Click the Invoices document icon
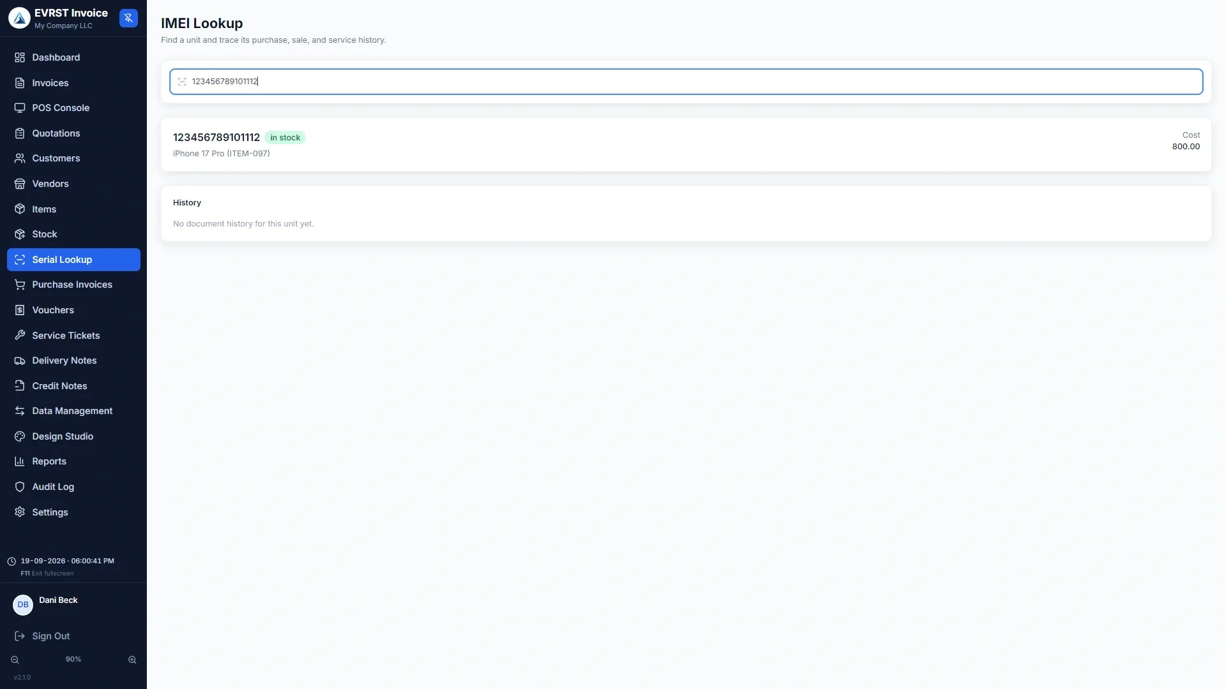1226x689 pixels. [20, 83]
